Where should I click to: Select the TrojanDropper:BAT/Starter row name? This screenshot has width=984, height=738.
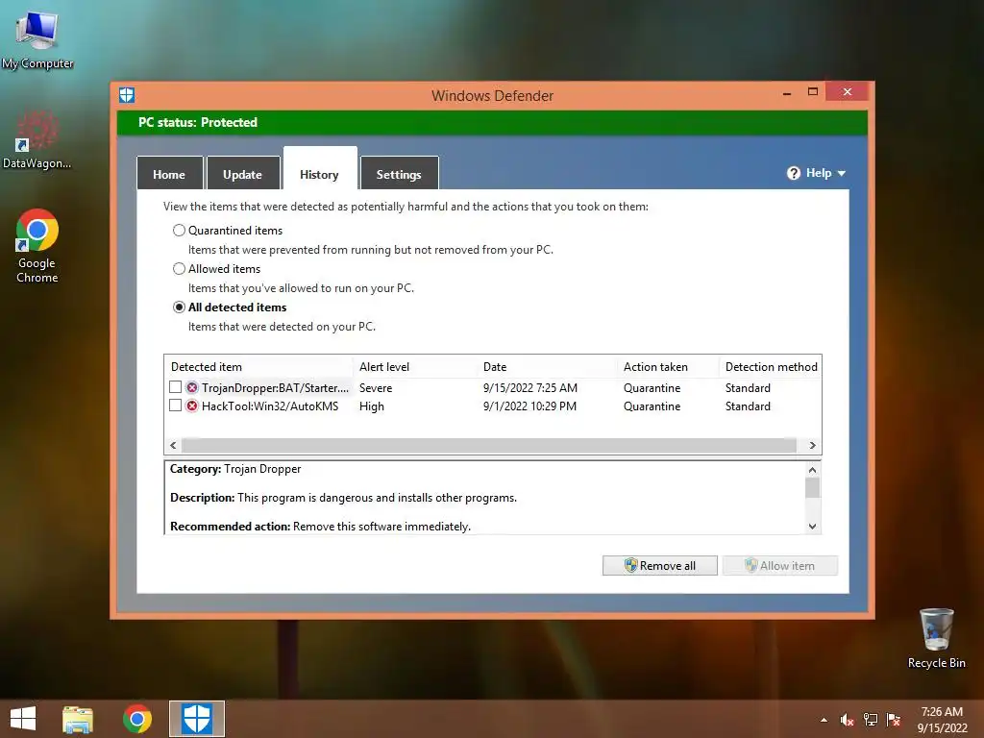pyautogui.click(x=275, y=388)
